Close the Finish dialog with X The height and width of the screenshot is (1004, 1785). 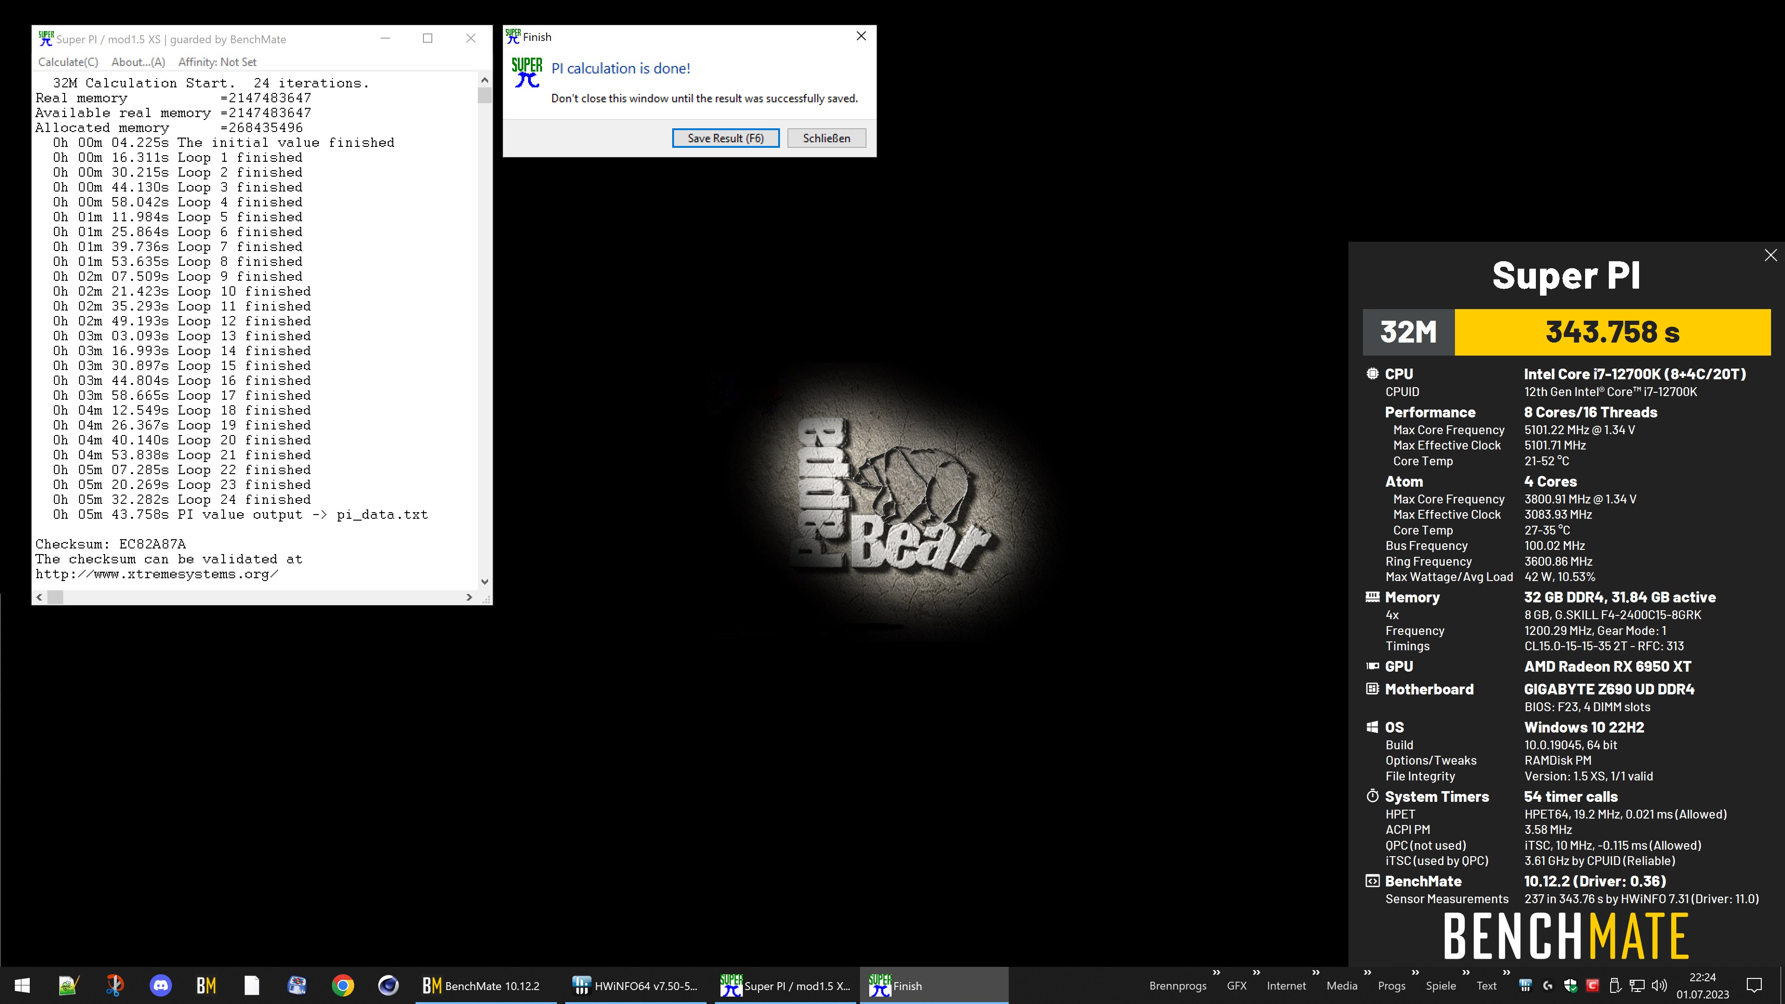pos(861,36)
